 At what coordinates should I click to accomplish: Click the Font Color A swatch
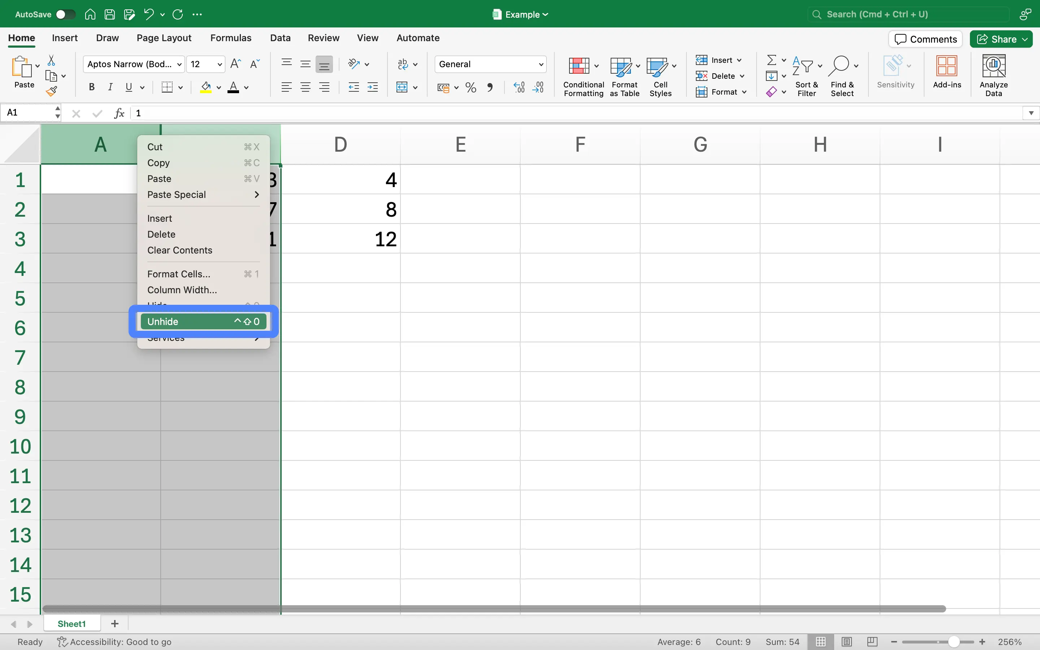coord(233,87)
